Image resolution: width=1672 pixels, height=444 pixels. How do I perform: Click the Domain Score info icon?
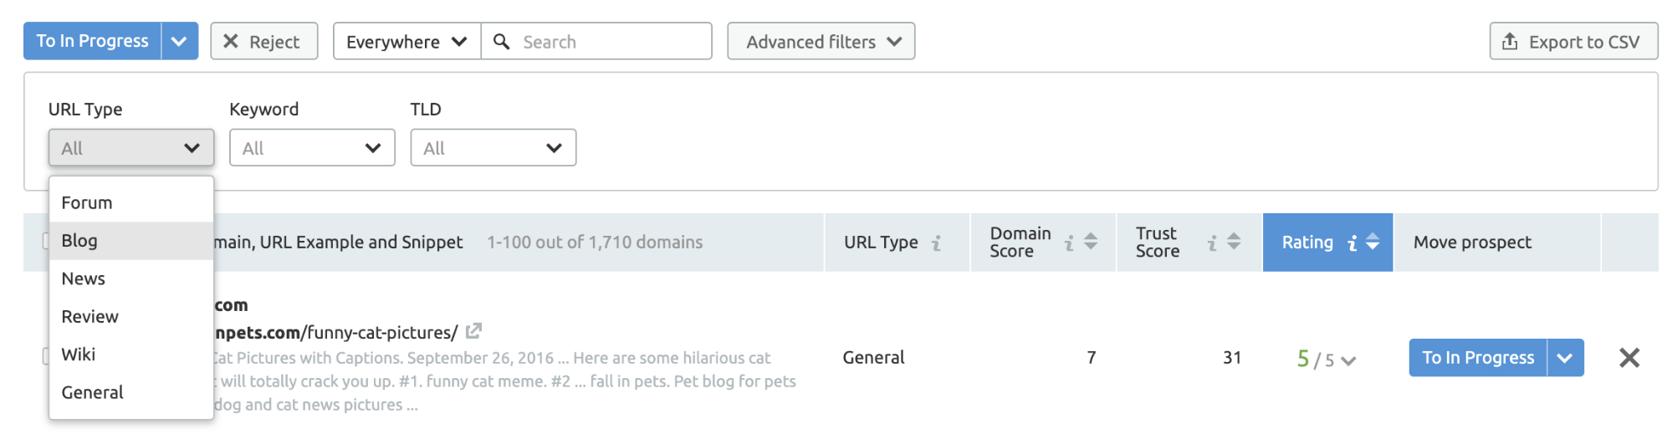[x=1069, y=242]
